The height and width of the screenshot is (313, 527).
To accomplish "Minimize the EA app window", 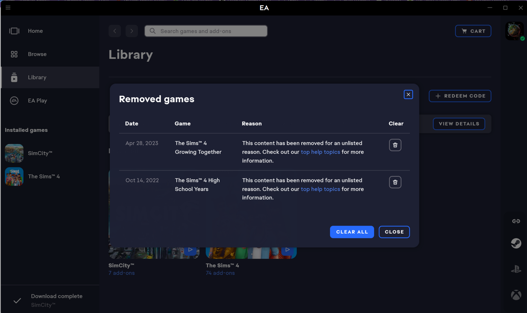I will pyautogui.click(x=490, y=8).
